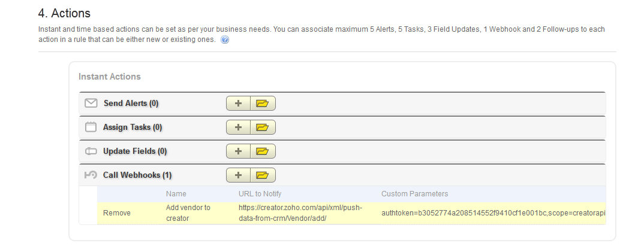Expand the Update Fields (0) section
Image resolution: width=626 pixels, height=246 pixels.
[135, 151]
